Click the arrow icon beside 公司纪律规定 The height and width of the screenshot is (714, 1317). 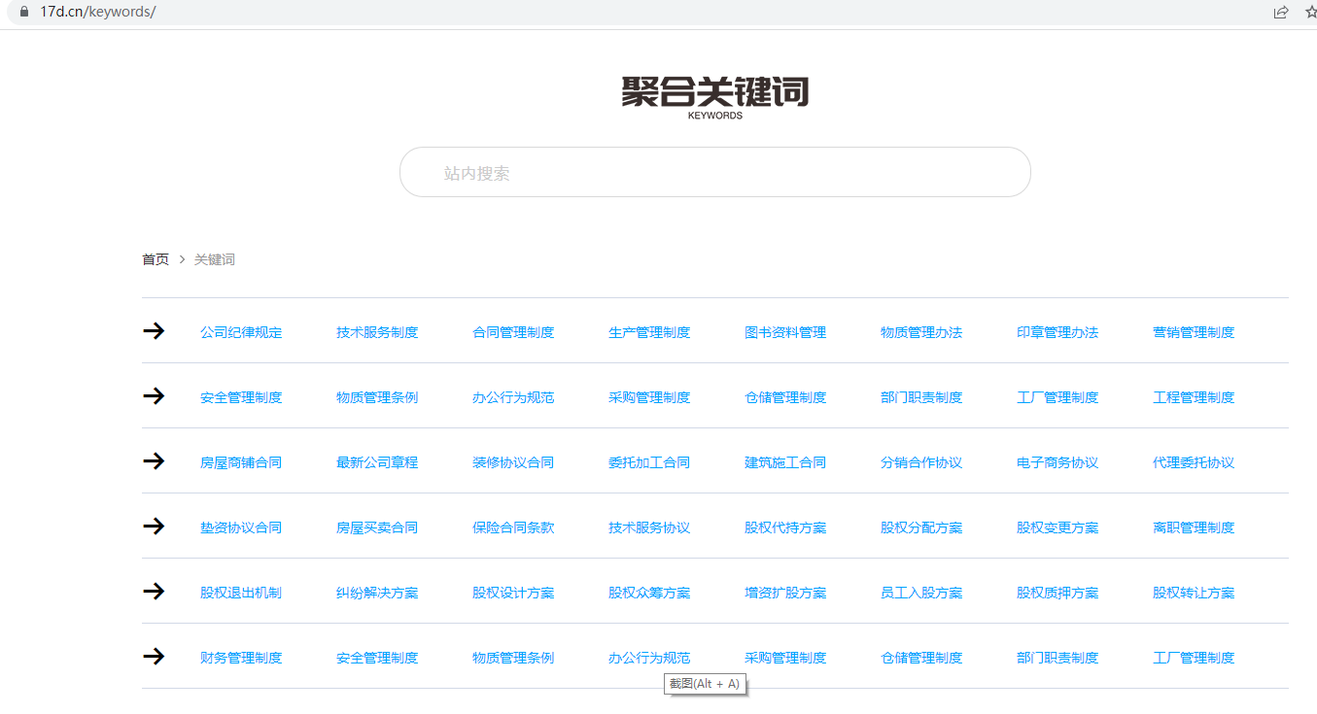point(154,331)
